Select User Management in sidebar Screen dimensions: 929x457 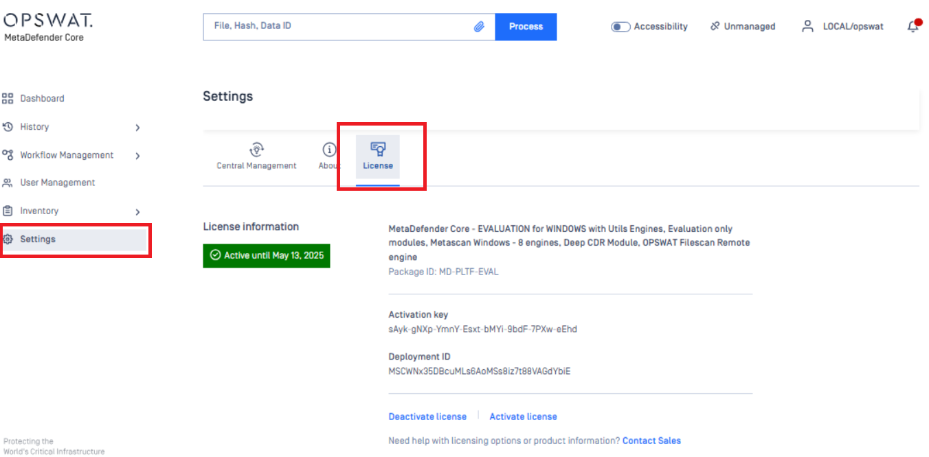point(58,182)
